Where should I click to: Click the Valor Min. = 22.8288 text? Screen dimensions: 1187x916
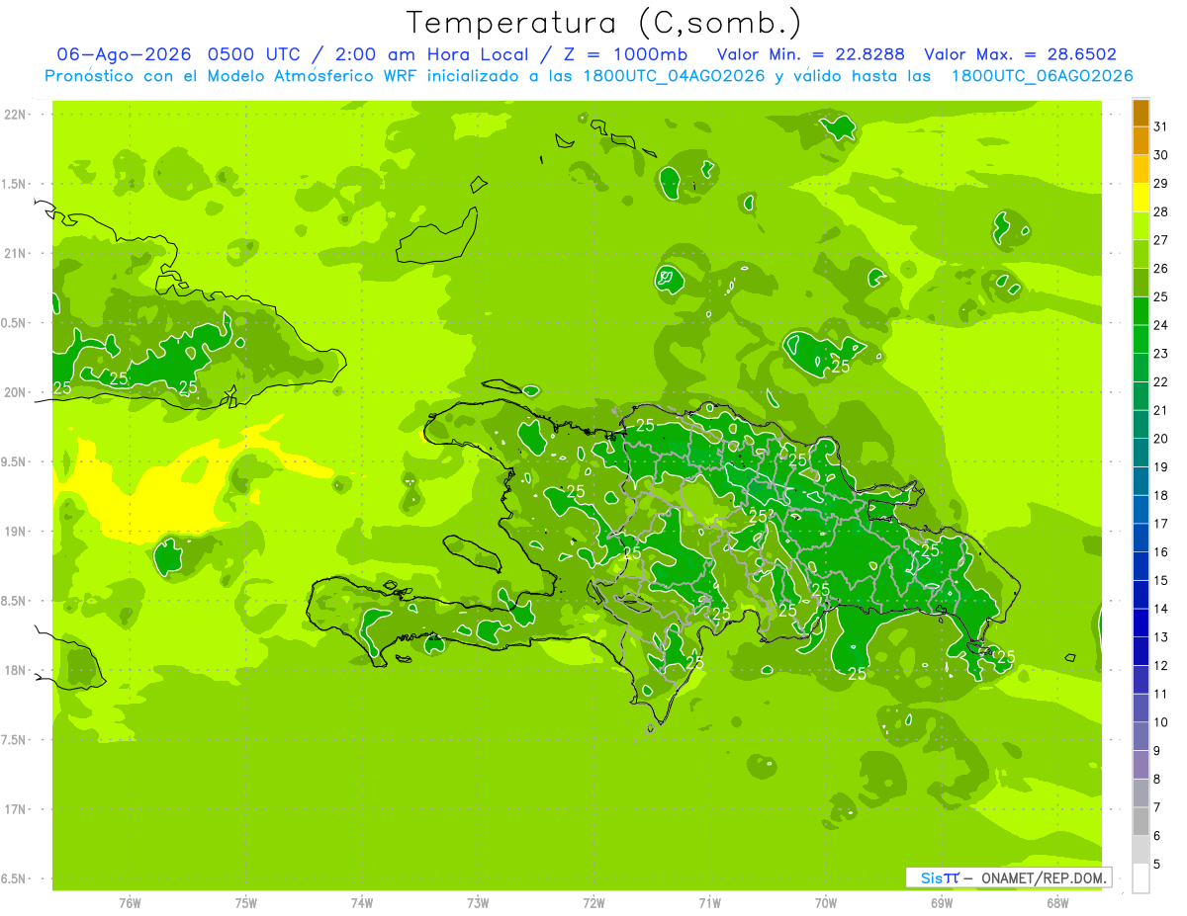(812, 54)
